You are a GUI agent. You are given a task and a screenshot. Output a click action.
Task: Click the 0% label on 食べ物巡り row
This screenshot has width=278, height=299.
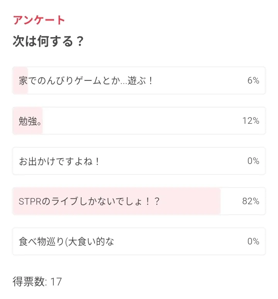tap(253, 242)
